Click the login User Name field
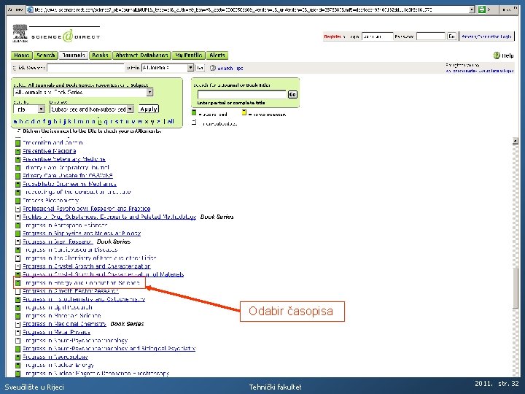This screenshot has height=394, width=525. [378, 36]
